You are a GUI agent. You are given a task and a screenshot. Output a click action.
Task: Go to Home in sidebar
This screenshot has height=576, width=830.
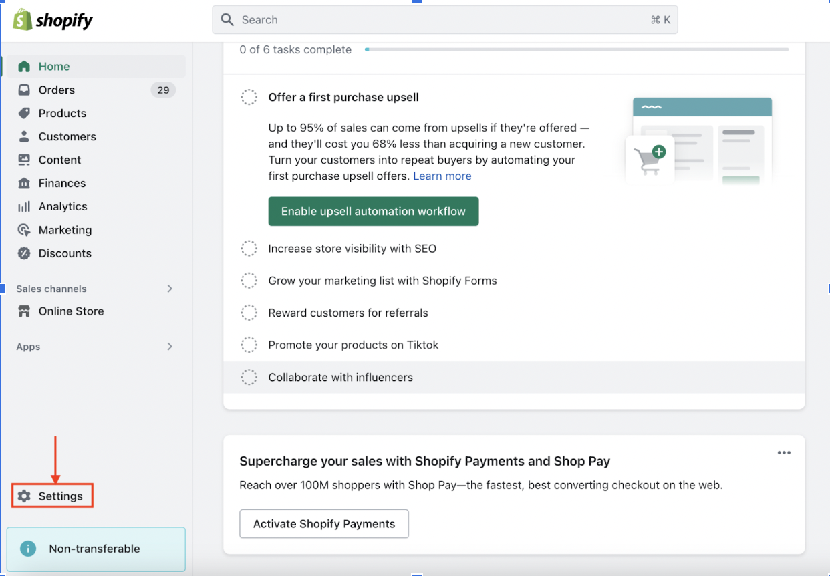[x=96, y=67]
